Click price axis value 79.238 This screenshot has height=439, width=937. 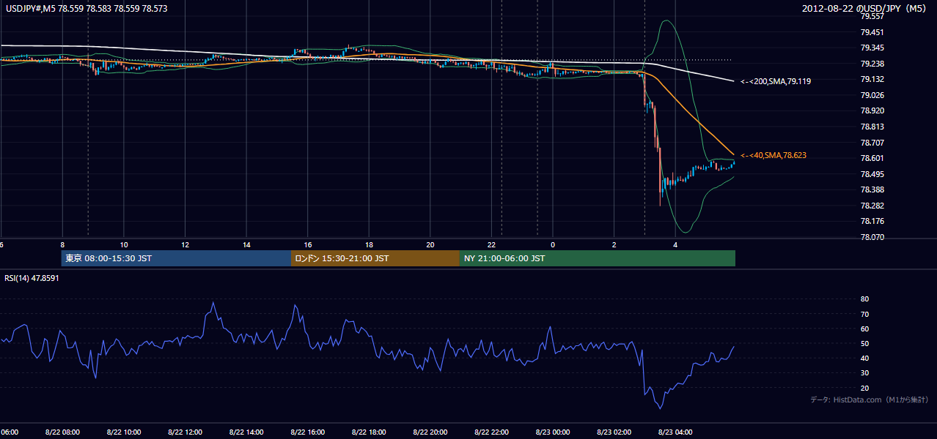pyautogui.click(x=872, y=64)
